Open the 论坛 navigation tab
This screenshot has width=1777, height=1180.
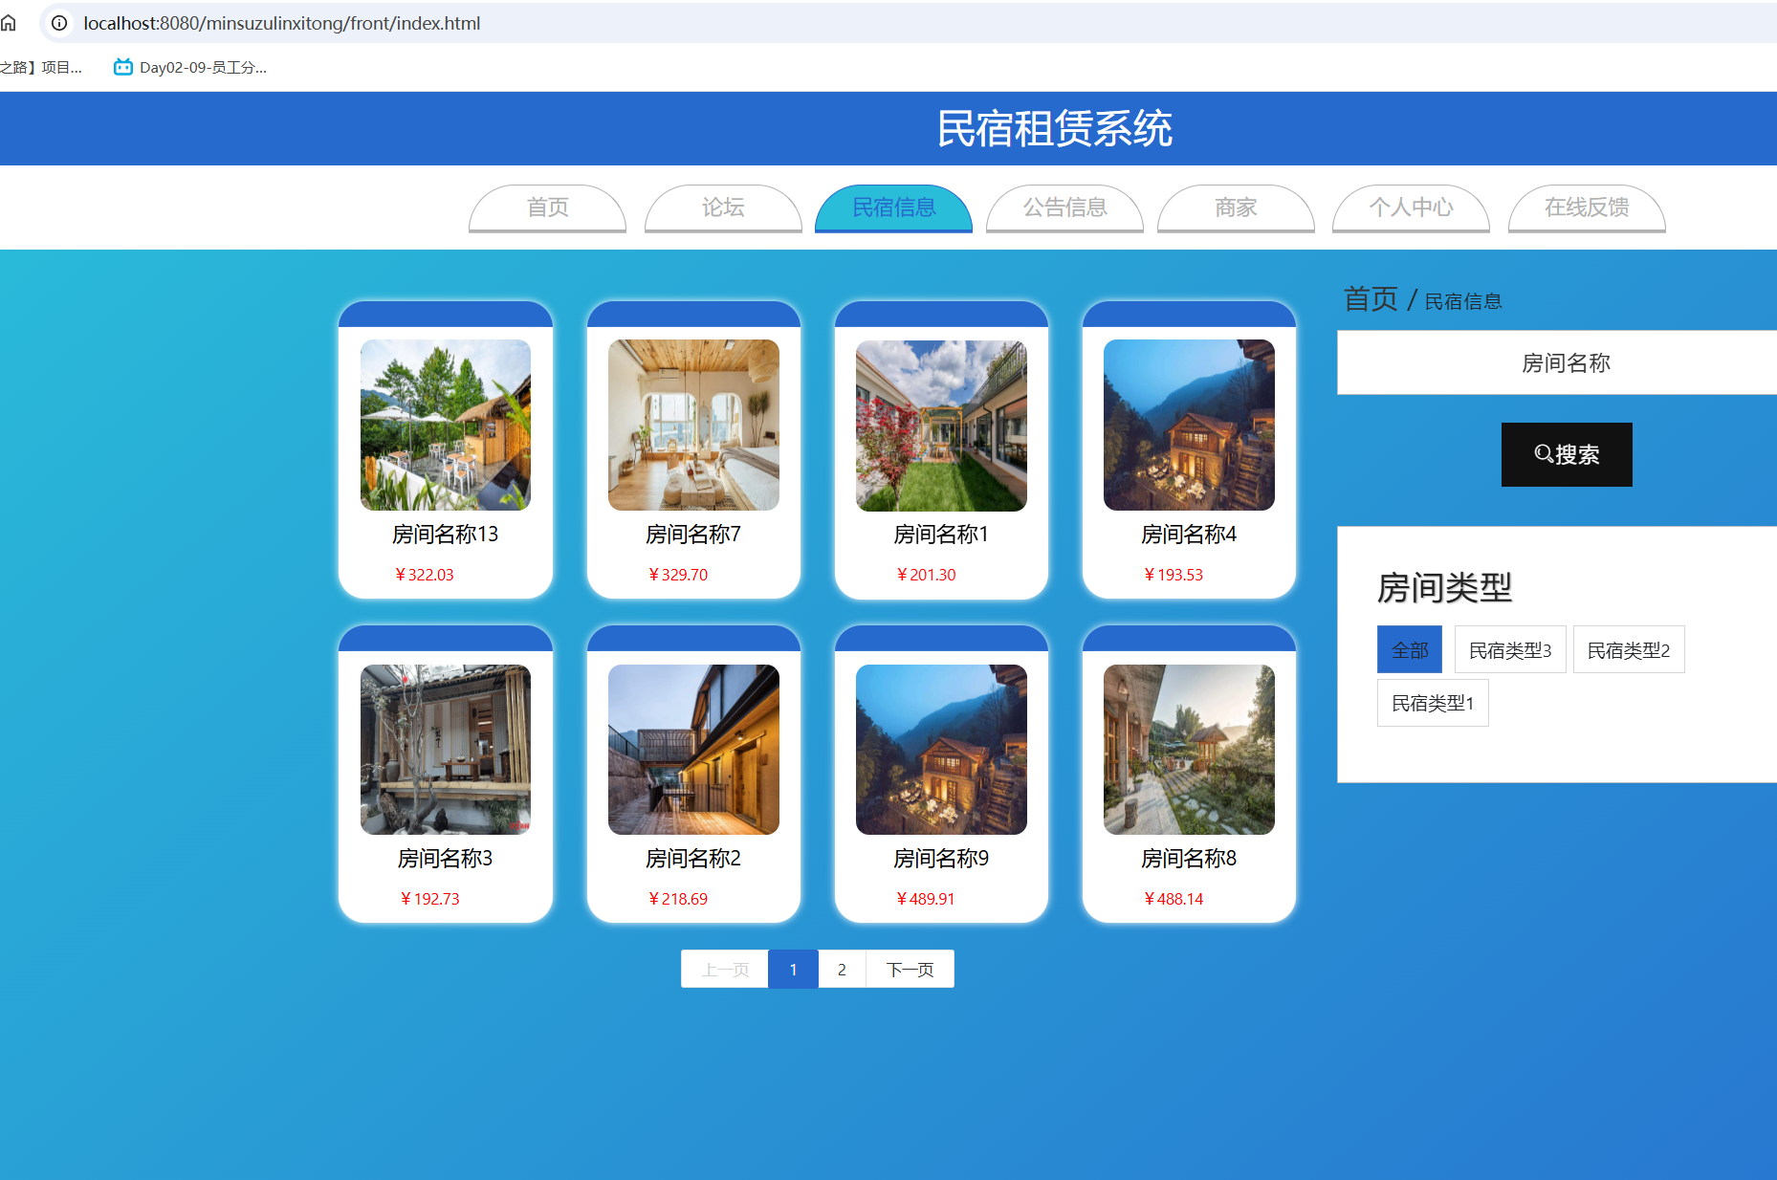[x=723, y=208]
